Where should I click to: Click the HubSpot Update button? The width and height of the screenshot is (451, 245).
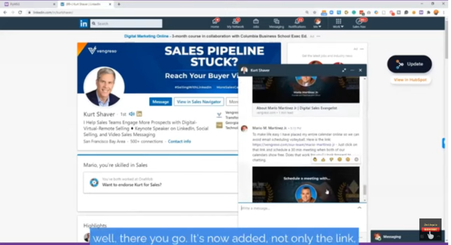coord(409,64)
